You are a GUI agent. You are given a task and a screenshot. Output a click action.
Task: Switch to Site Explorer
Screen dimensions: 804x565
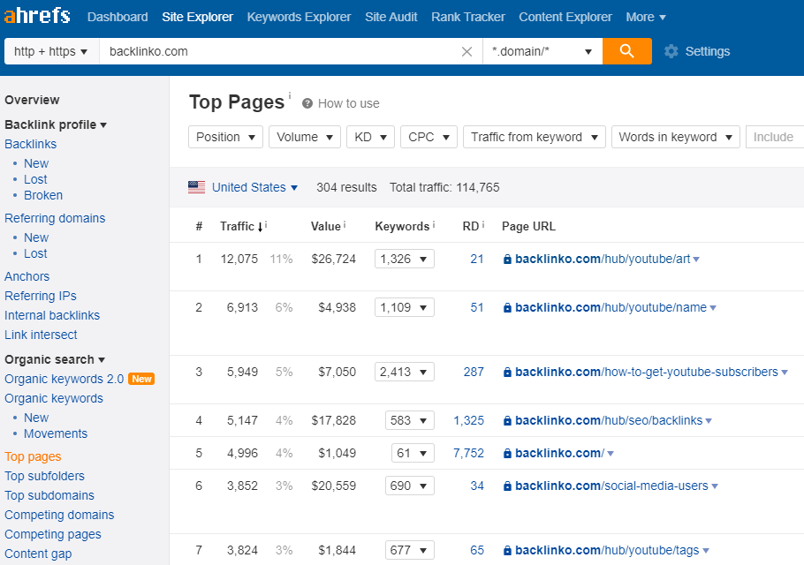tap(197, 17)
